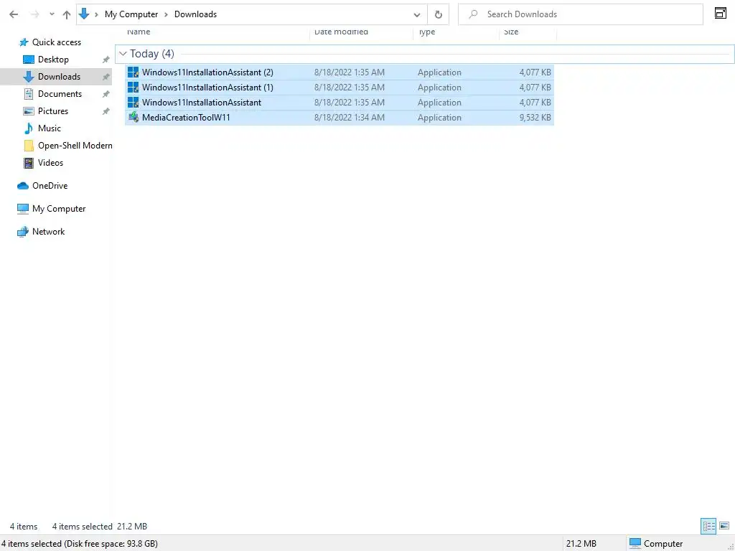Click the forward navigation arrow
735x551 pixels.
[34, 14]
